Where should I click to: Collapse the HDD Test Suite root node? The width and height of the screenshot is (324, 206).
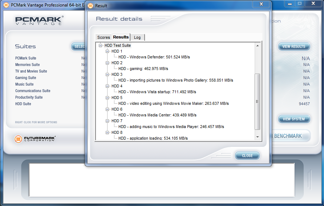(100, 45)
